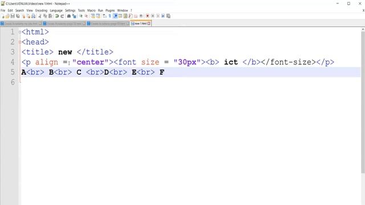Click the word "new" on line 3
This screenshot has width=365, height=205.
click(65, 52)
